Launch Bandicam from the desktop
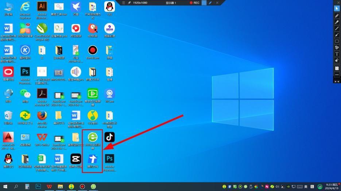341x191 pixels. [93, 50]
